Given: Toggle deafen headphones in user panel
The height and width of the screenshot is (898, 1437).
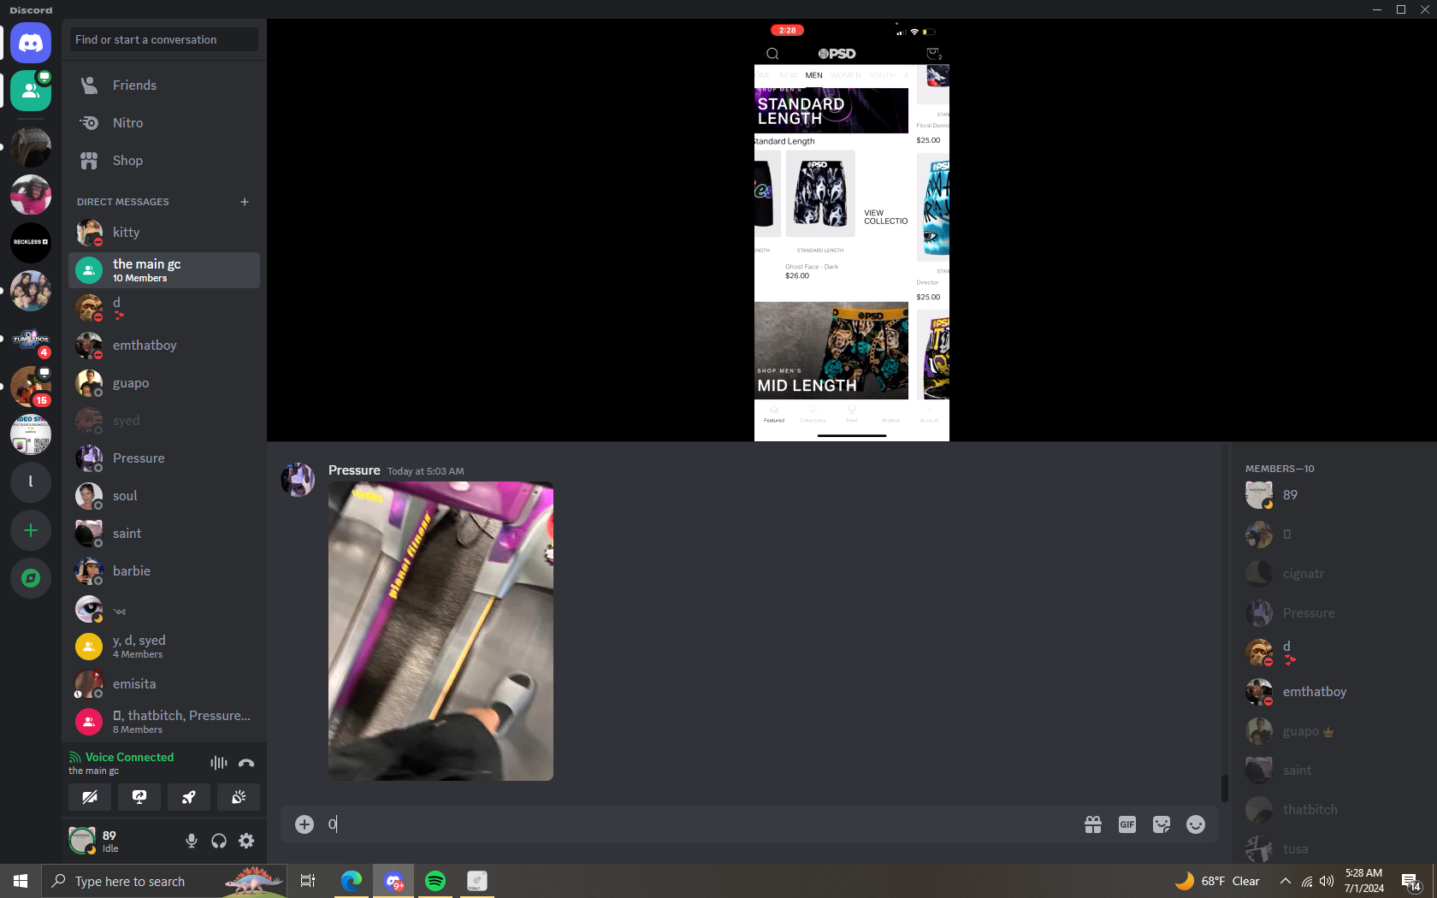Looking at the screenshot, I should pyautogui.click(x=219, y=841).
